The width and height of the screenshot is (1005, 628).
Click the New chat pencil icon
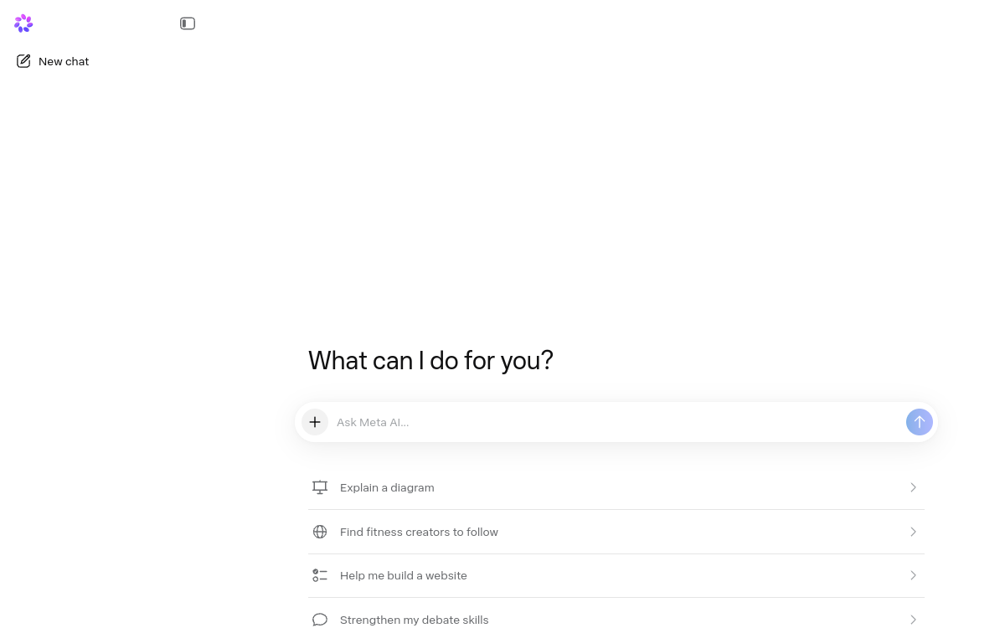[23, 61]
